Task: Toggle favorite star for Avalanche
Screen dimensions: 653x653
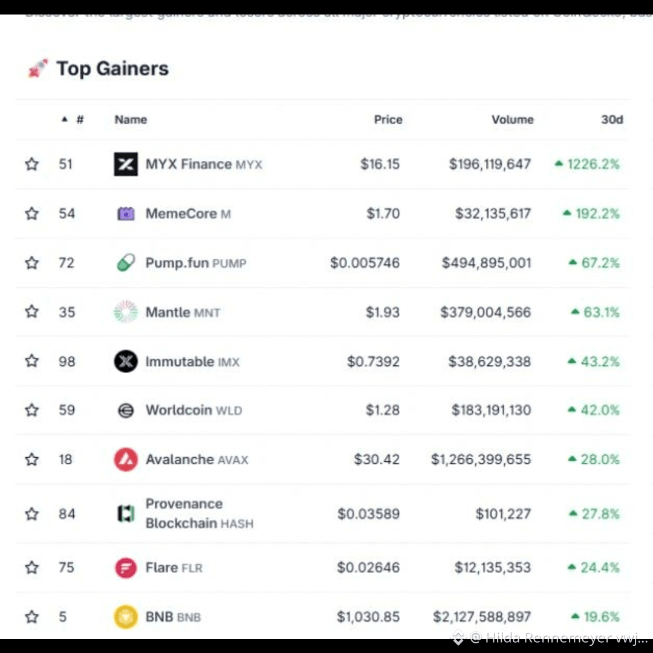Action: (31, 460)
